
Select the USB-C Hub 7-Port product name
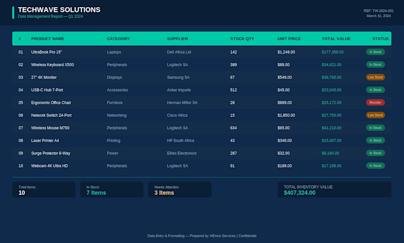click(x=47, y=90)
